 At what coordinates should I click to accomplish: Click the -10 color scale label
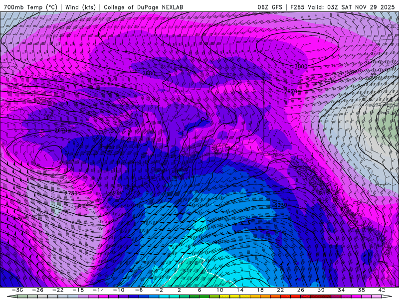(119, 290)
